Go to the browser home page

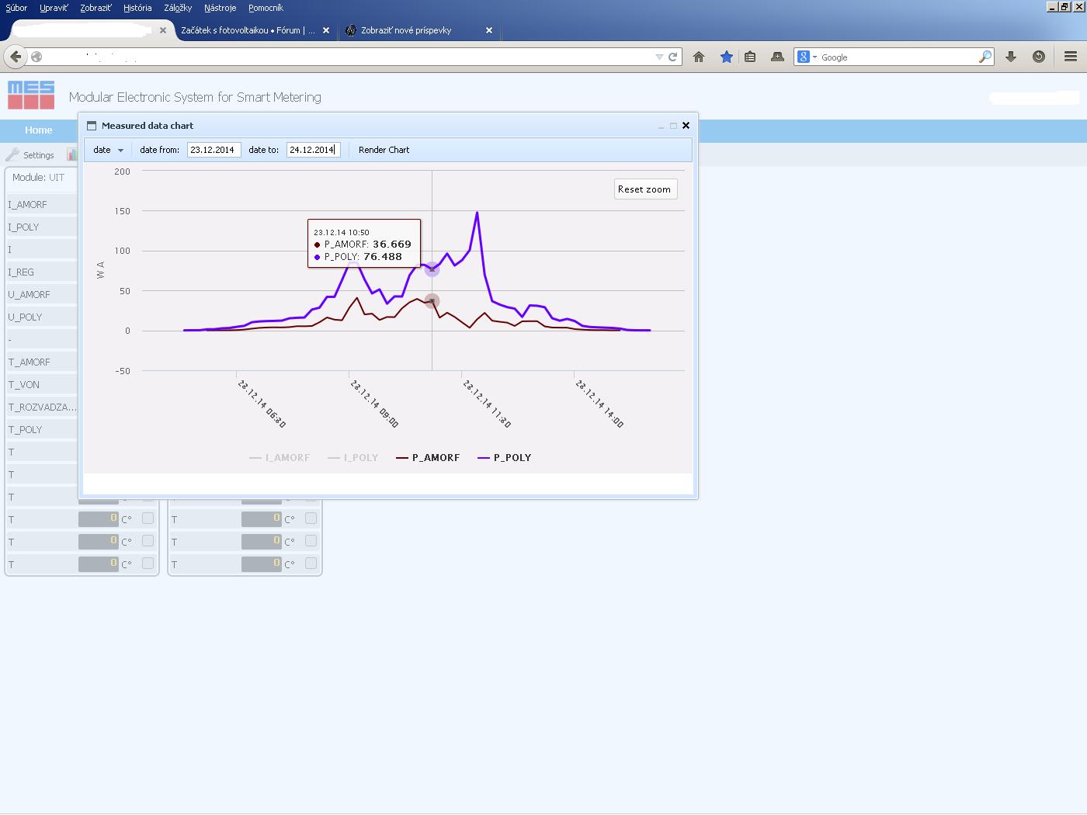click(x=699, y=57)
